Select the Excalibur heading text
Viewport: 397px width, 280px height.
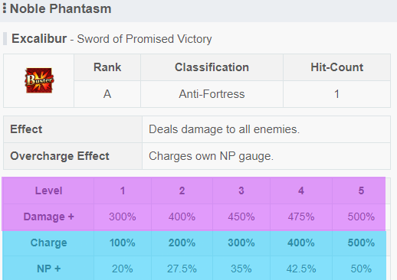pyautogui.click(x=39, y=39)
